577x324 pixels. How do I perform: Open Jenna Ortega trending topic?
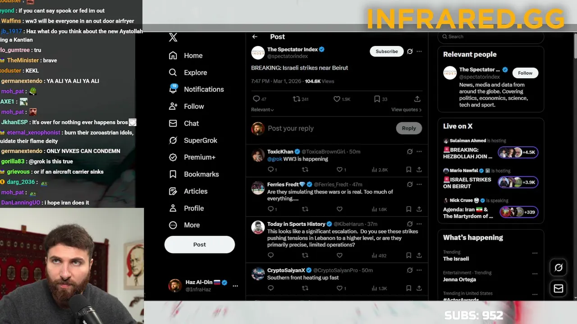[x=459, y=279]
